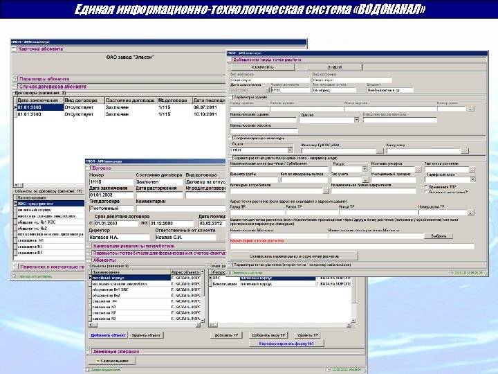Click the Добавить объект button
This screenshot has height=374, width=498.
pyautogui.click(x=109, y=335)
